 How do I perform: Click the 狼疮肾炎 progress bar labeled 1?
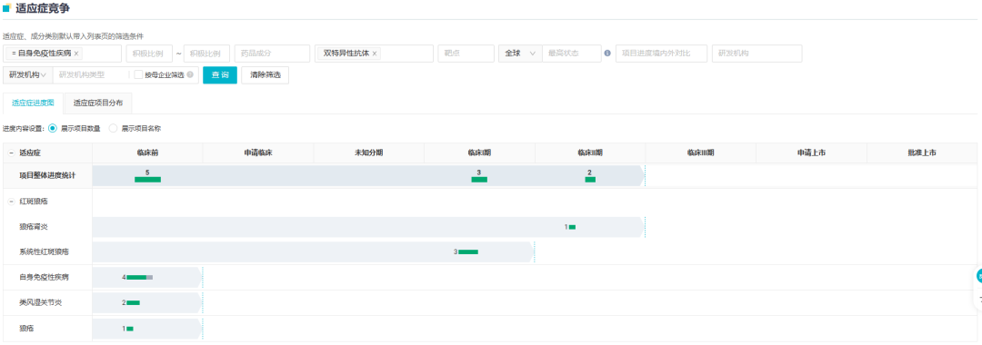(572, 227)
